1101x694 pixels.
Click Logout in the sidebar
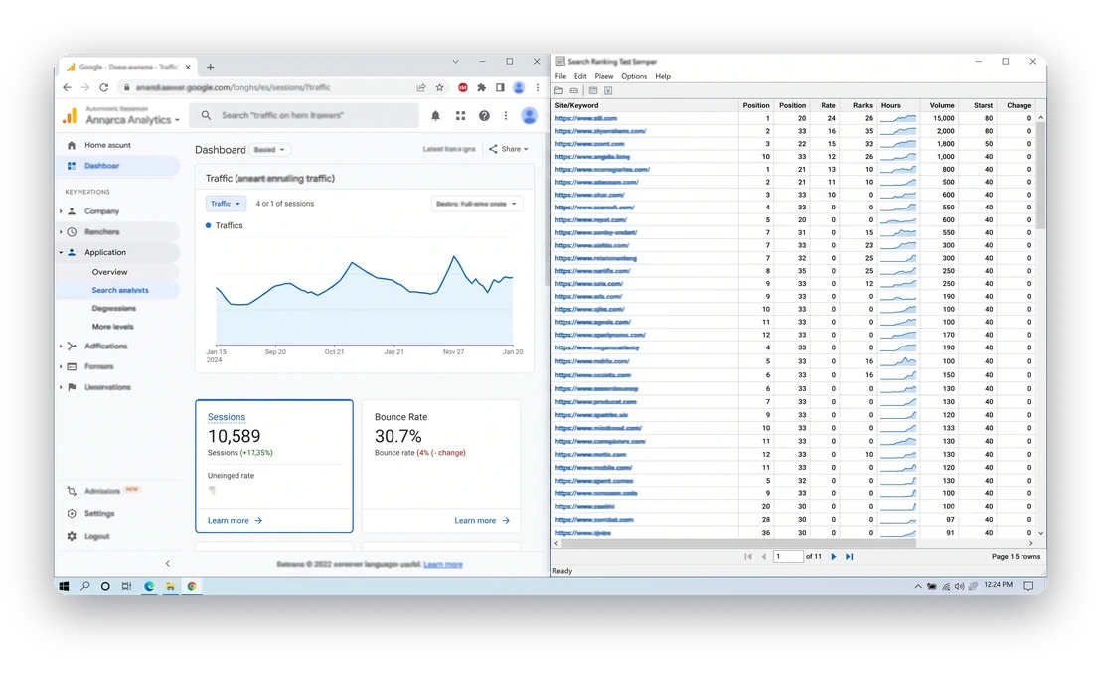pos(97,536)
